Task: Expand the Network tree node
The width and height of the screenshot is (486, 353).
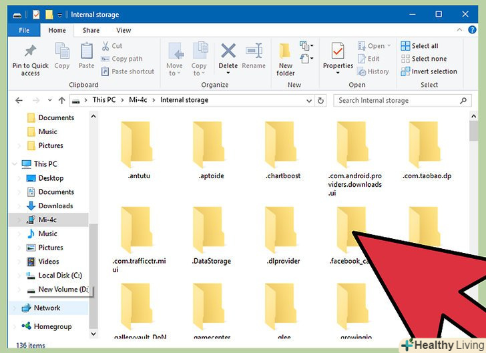Action: (14, 308)
